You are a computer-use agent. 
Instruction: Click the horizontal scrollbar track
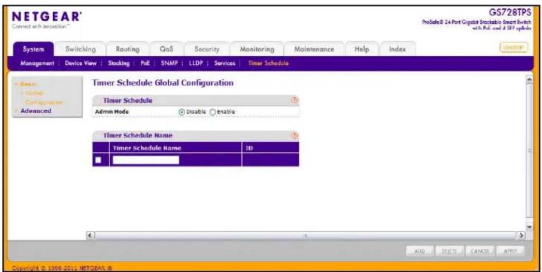click(x=306, y=235)
